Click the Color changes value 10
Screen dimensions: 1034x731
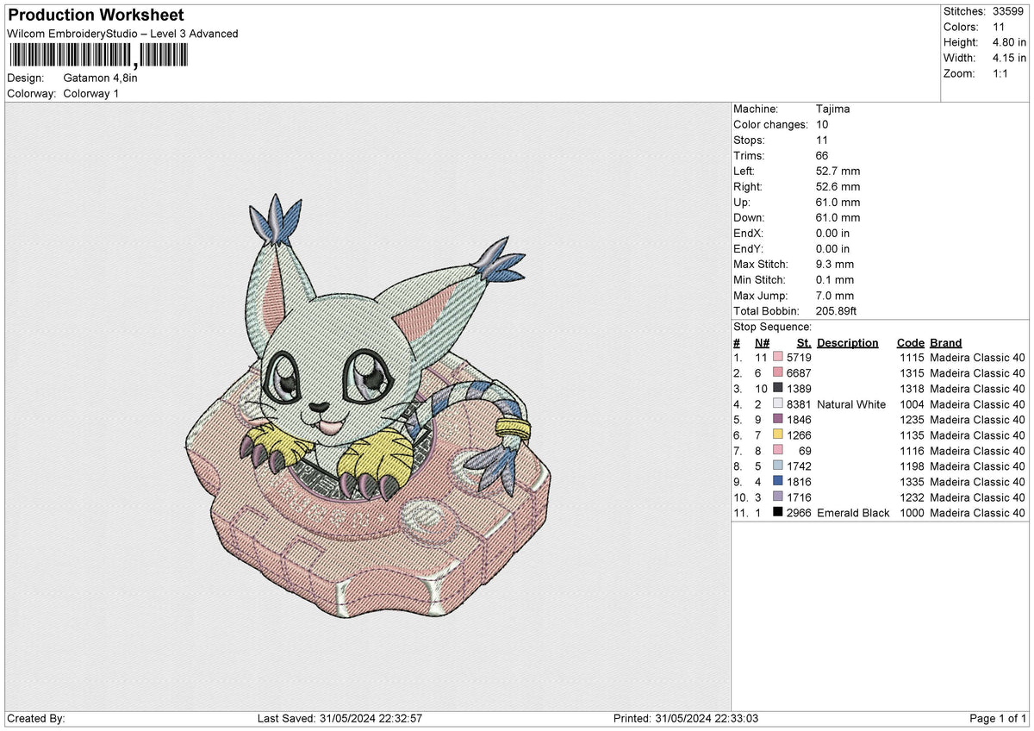click(822, 125)
